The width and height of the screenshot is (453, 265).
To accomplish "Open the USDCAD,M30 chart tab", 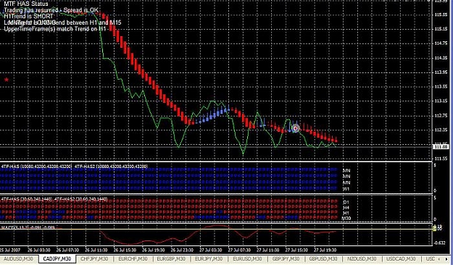I will 400,259.
